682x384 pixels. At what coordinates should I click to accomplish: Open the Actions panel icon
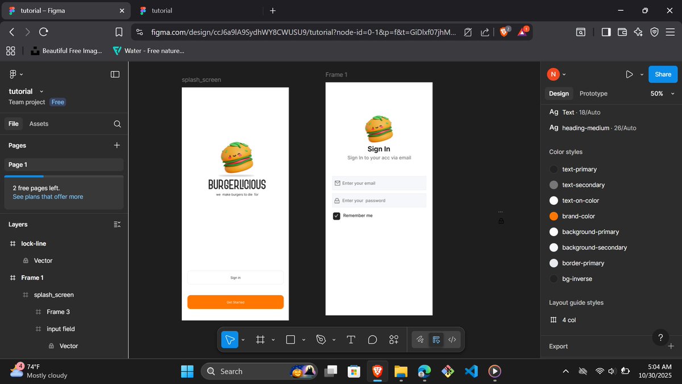[x=394, y=339]
